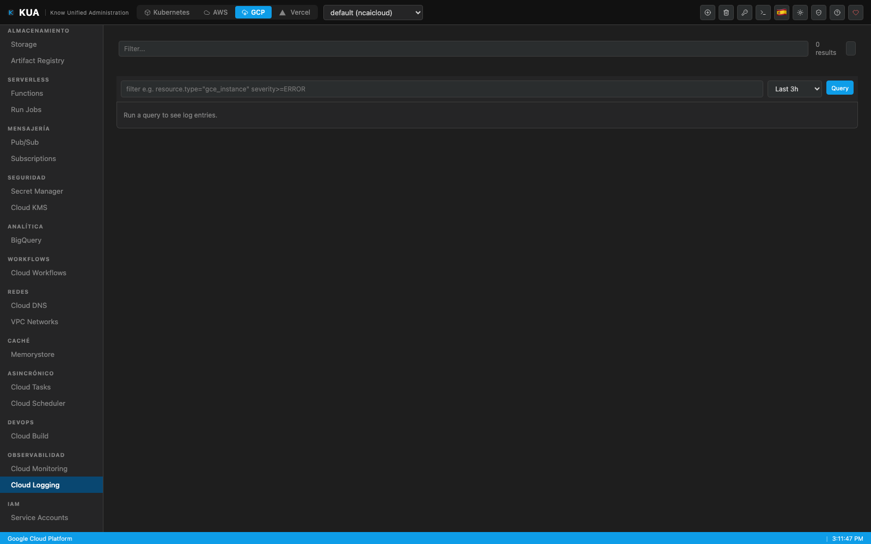
Task: Navigate to Pub/Sub
Action: pyautogui.click(x=52, y=143)
